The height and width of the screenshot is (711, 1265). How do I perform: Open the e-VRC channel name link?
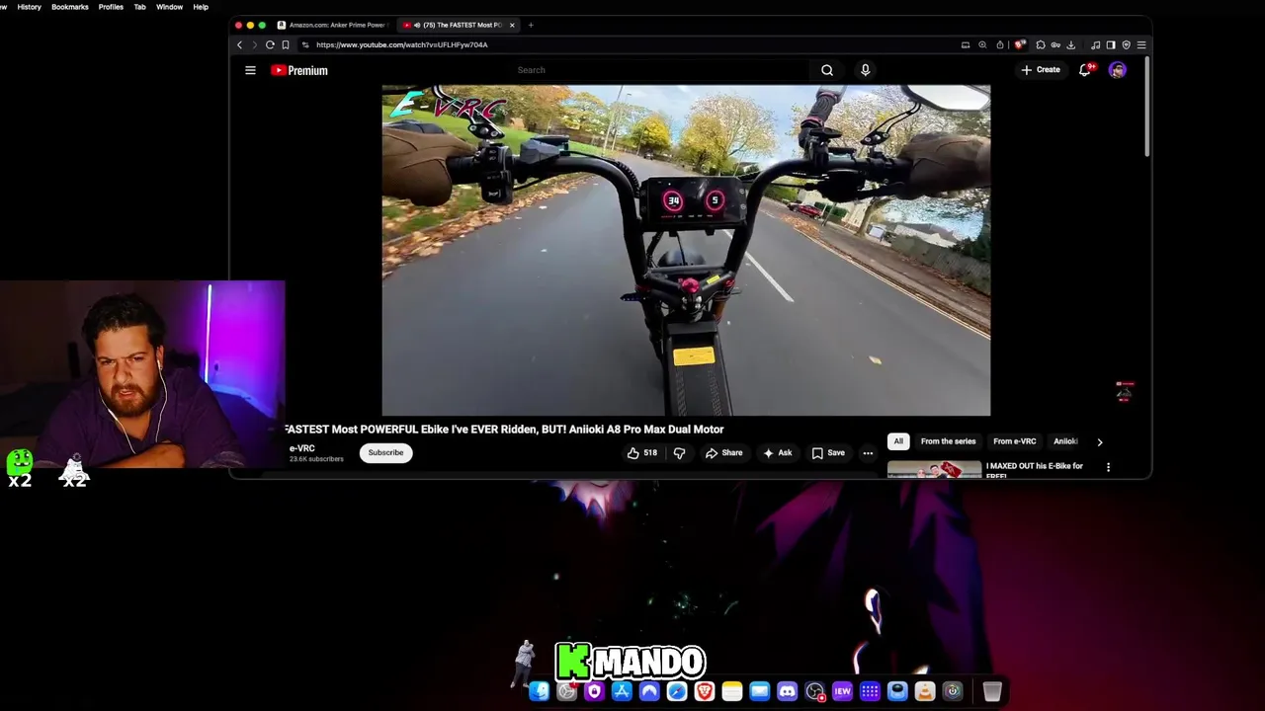pyautogui.click(x=301, y=448)
